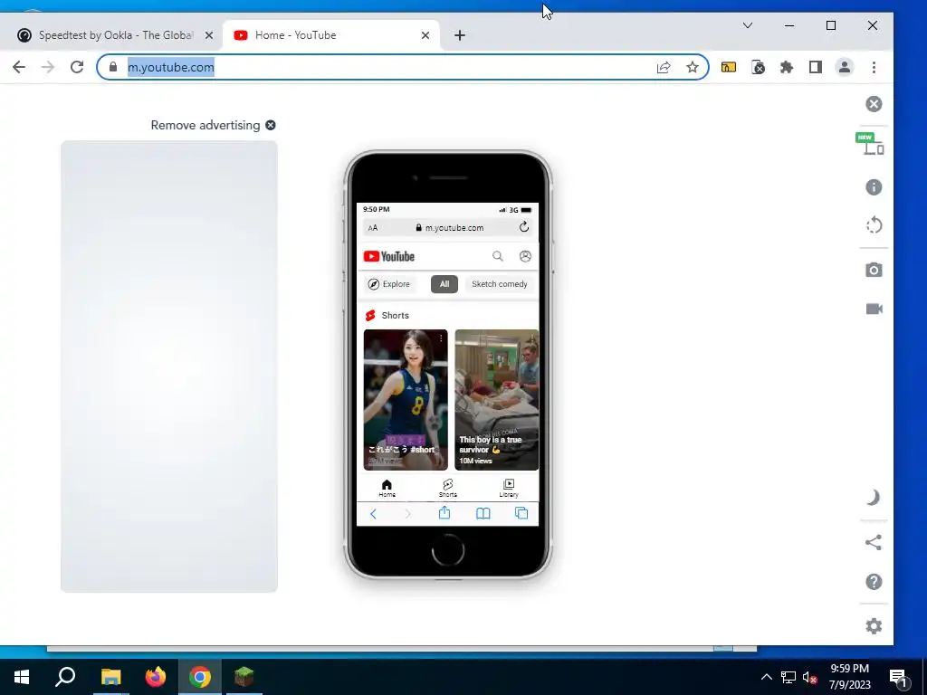Open the tab search dropdown chevron
The height and width of the screenshot is (695, 927).
pyautogui.click(x=747, y=25)
